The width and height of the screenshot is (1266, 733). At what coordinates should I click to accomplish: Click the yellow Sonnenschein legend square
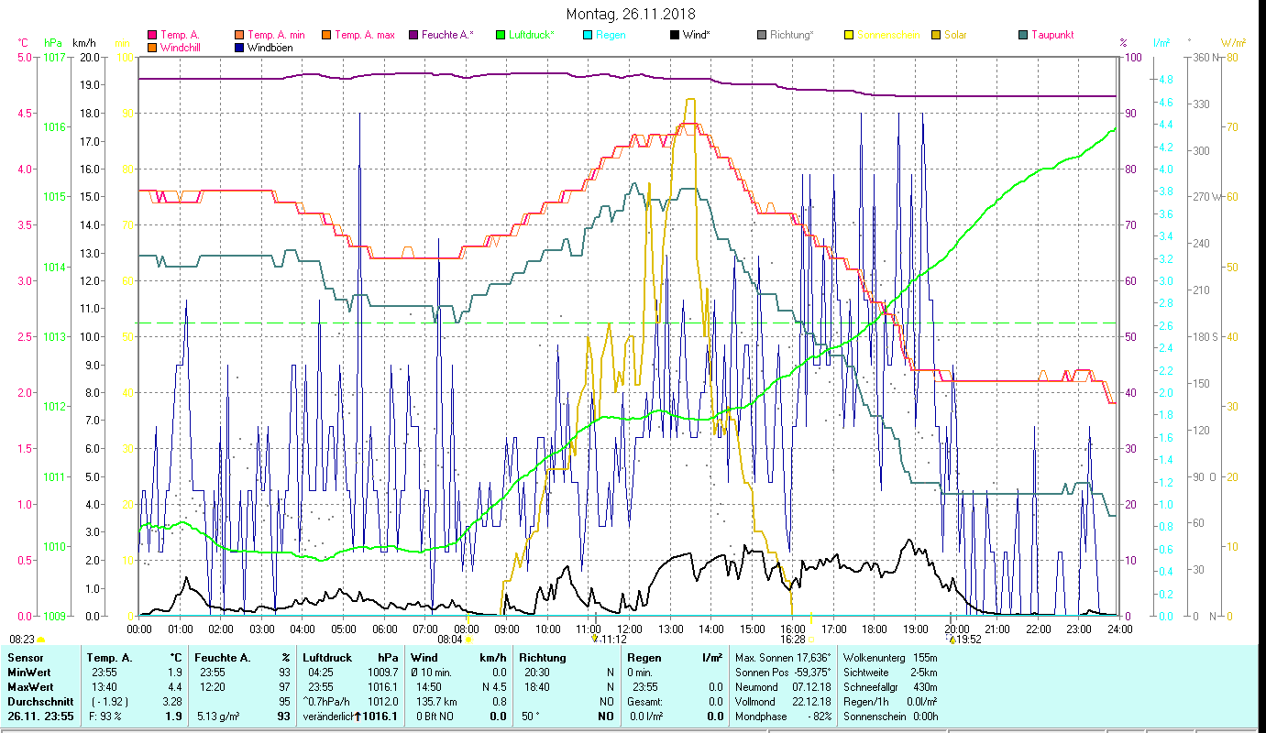(x=849, y=36)
